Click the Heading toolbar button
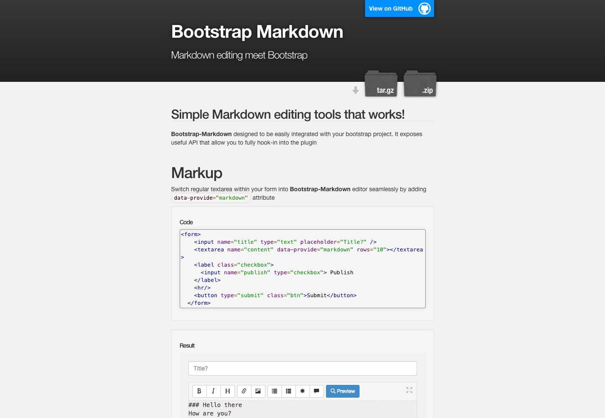Image resolution: width=605 pixels, height=418 pixels. coord(228,391)
